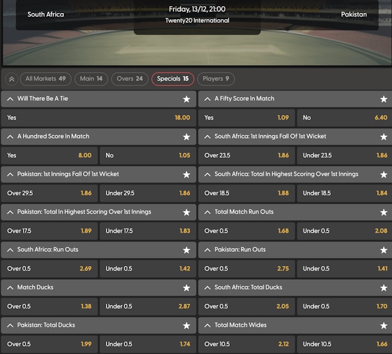Collapse the South Africa: Run Outs section
This screenshot has height=354, width=392.
pyautogui.click(x=10, y=250)
